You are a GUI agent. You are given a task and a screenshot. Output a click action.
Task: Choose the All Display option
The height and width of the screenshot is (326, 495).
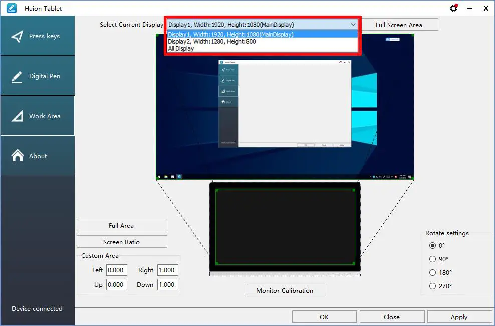point(262,48)
